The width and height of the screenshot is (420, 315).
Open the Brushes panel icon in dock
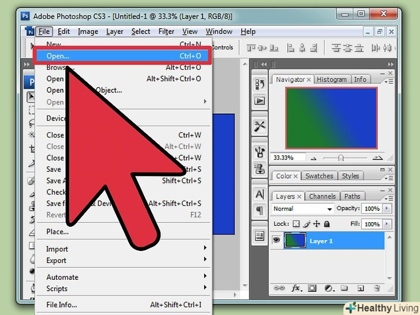point(260,152)
